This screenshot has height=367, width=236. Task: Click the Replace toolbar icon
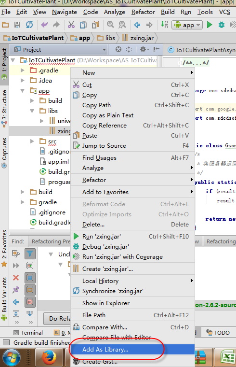pyautogui.click(x=122, y=25)
